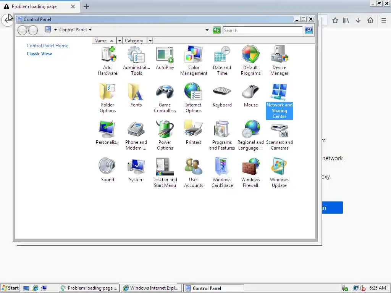Expand the Category column dropdown arrow

pyautogui.click(x=150, y=40)
